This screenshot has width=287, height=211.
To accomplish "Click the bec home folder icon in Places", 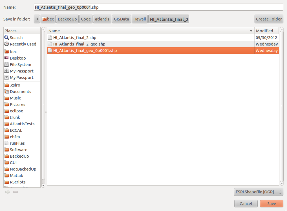I will [6, 52].
